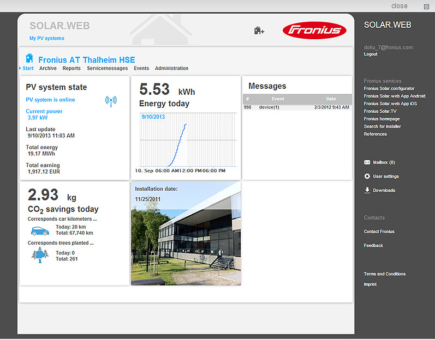
Task: Click the energy today line chart
Action: (188, 140)
